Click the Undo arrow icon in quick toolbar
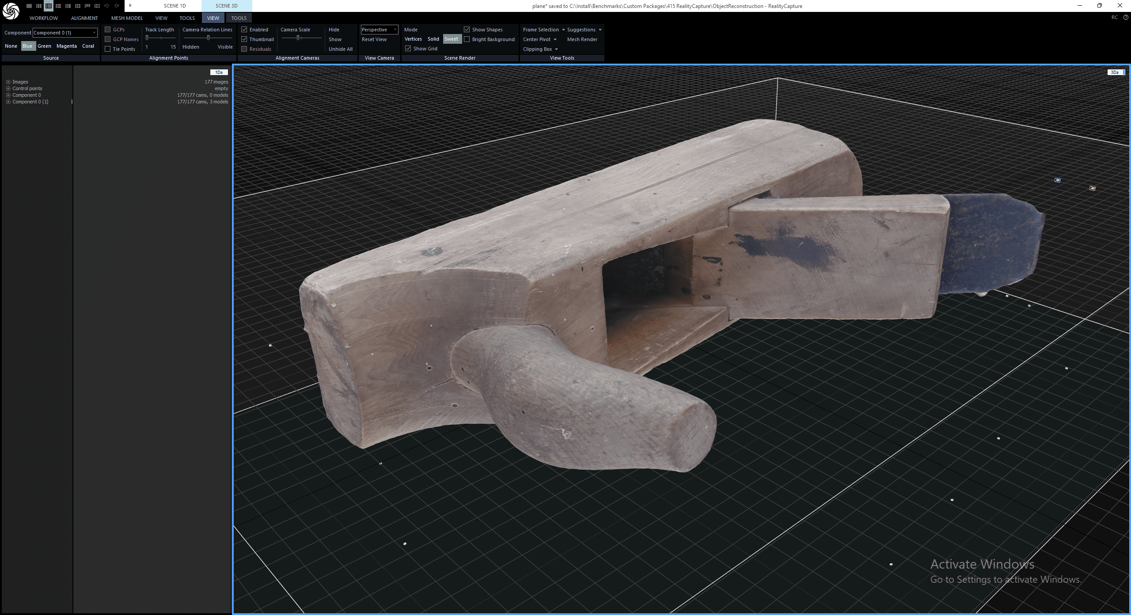The height and width of the screenshot is (615, 1131). click(x=106, y=6)
